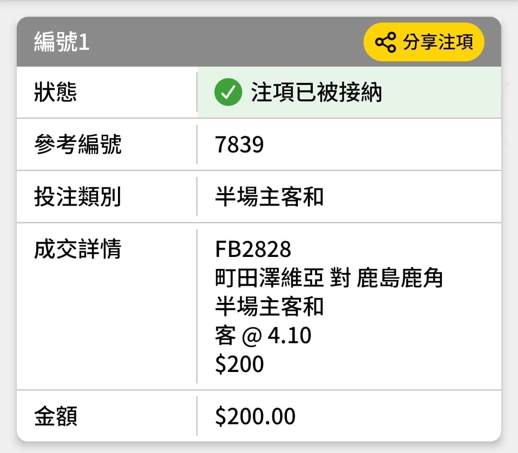Select the 注項已被接納 status text

tap(316, 92)
